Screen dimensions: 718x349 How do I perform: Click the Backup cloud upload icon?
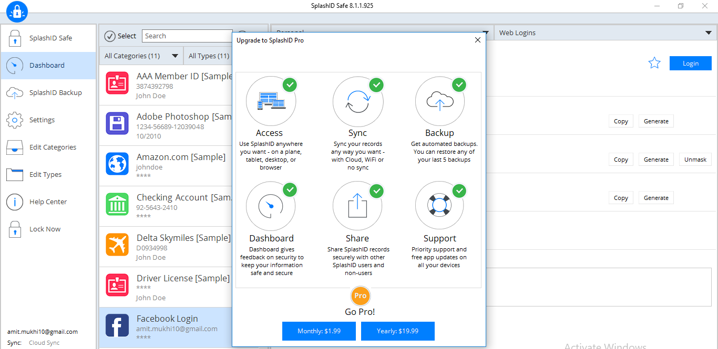coord(440,101)
